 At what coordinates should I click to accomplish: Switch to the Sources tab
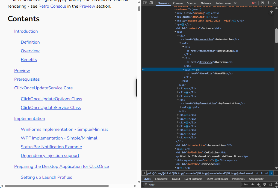tap(192, 3)
